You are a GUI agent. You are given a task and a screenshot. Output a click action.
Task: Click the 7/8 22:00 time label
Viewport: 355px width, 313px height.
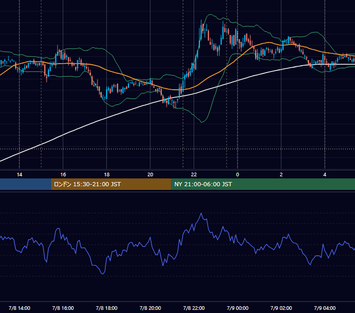pos(194,308)
